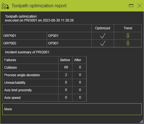Click the Unreachability row label

pos(15,83)
